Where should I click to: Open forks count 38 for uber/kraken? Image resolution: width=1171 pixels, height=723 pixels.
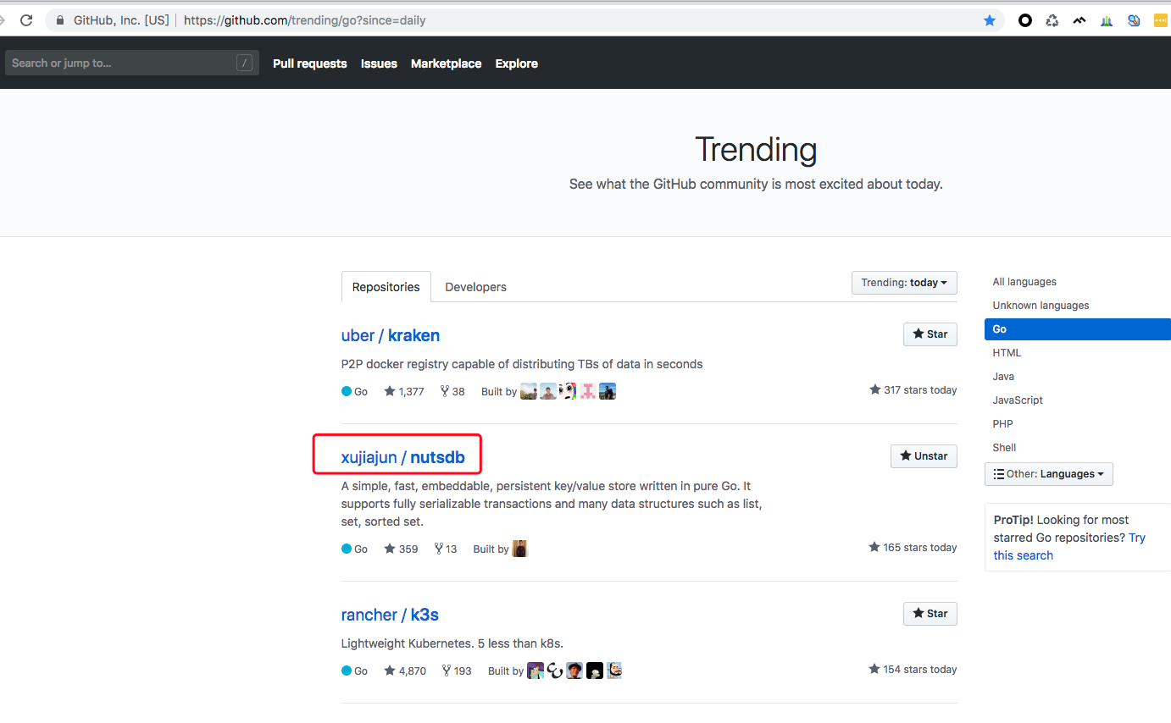[452, 391]
